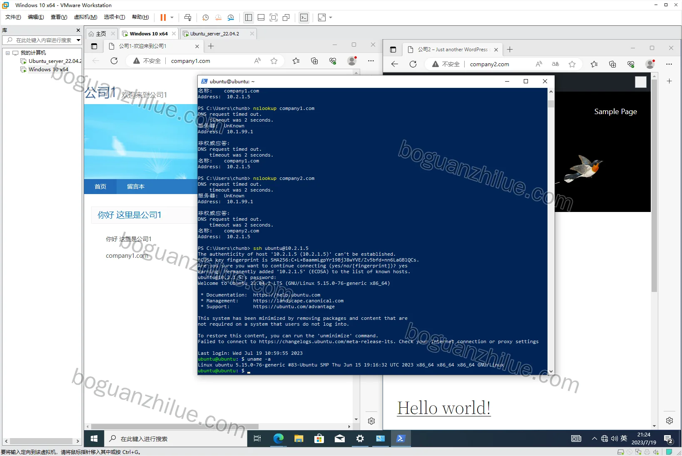Click the company1 page horizontal scrollbar
The image size is (682, 456).
(175, 426)
